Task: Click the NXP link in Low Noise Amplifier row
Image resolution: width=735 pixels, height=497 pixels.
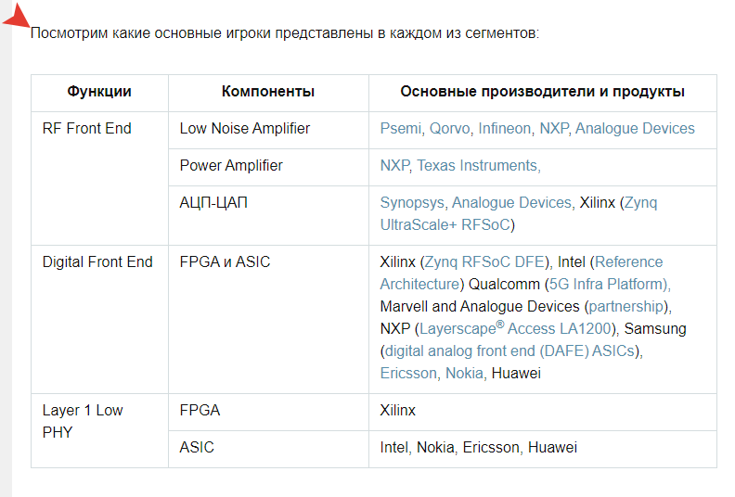Action: [554, 128]
